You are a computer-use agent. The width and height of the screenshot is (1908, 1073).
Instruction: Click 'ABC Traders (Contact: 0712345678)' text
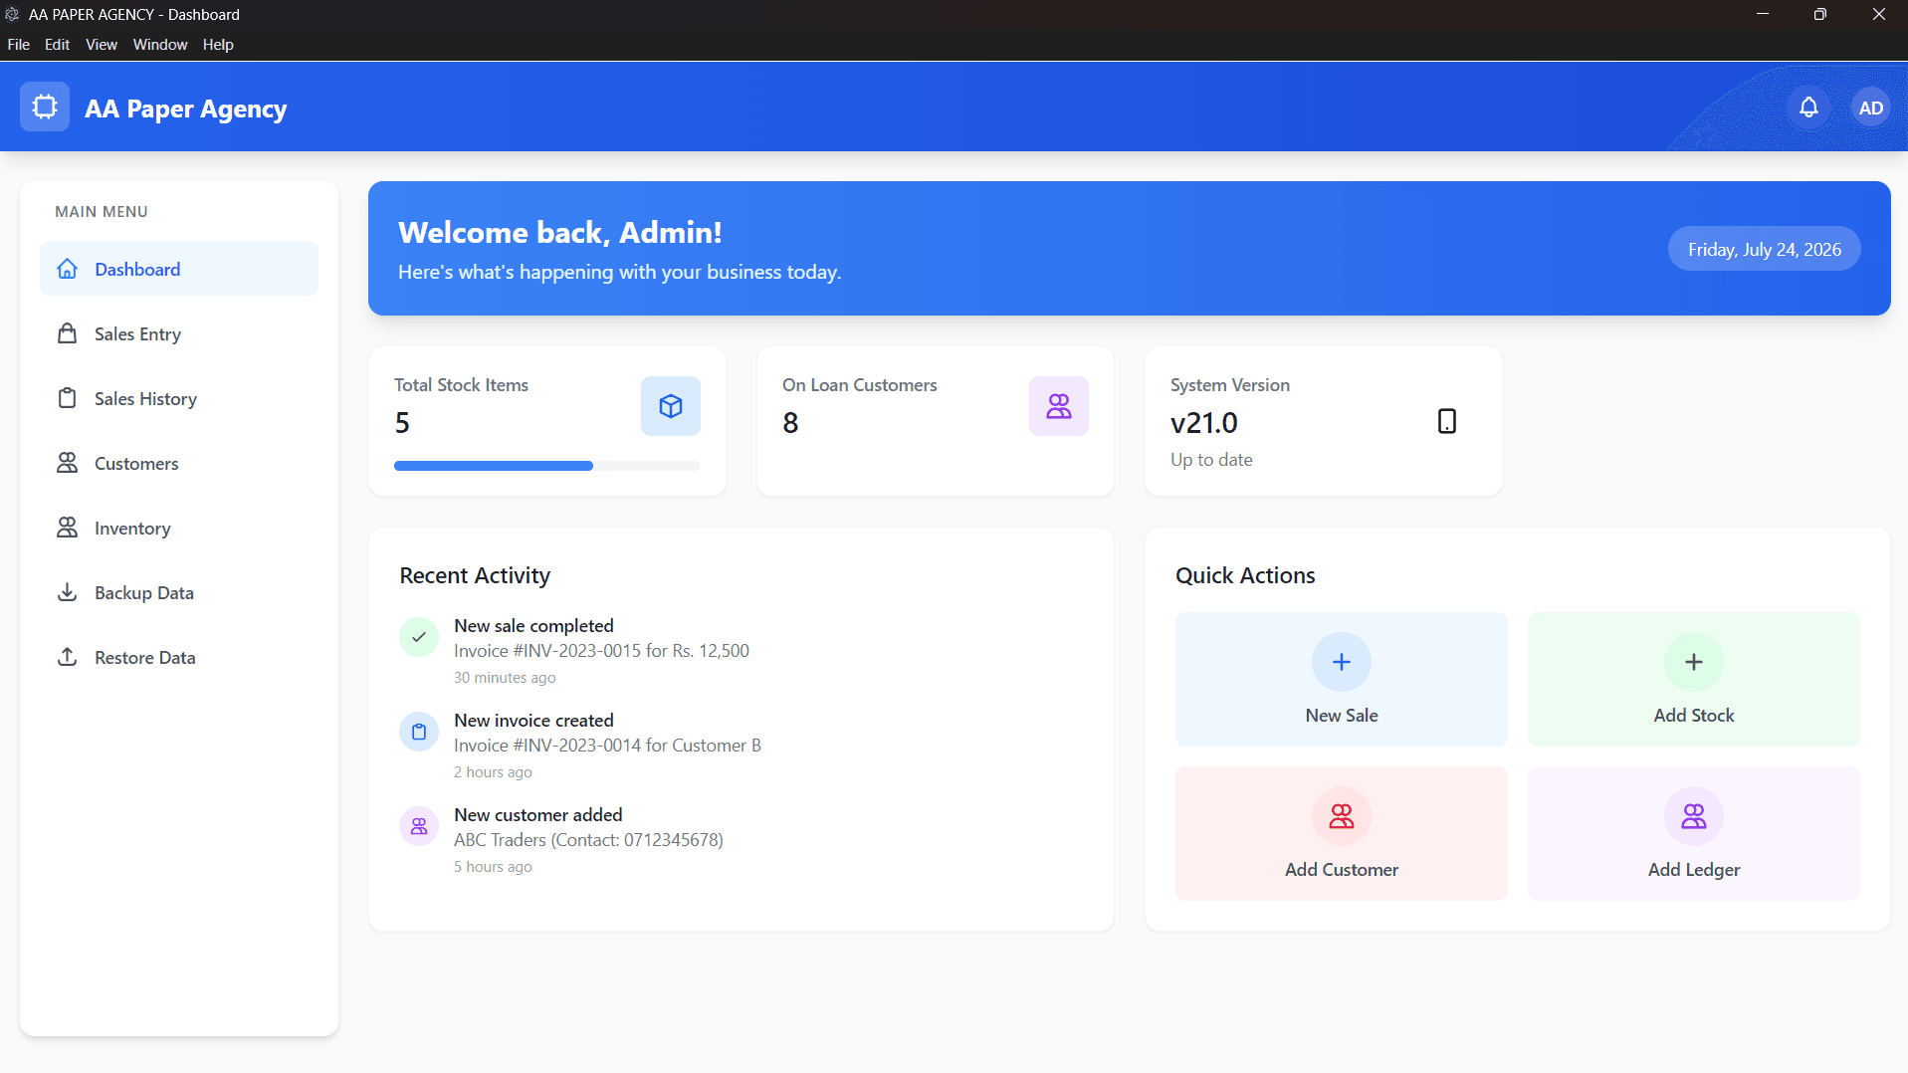(588, 839)
